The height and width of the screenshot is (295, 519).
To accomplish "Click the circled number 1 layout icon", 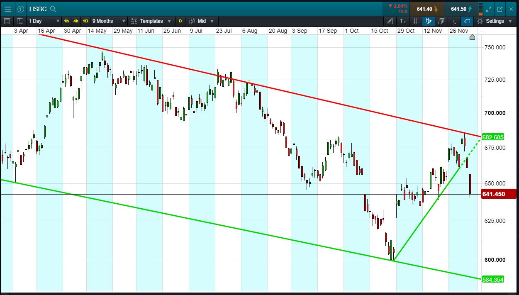I will tap(20, 9).
